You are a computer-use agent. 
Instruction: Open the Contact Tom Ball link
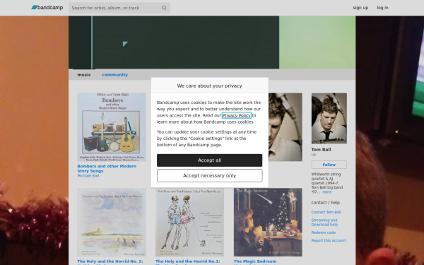(326, 212)
